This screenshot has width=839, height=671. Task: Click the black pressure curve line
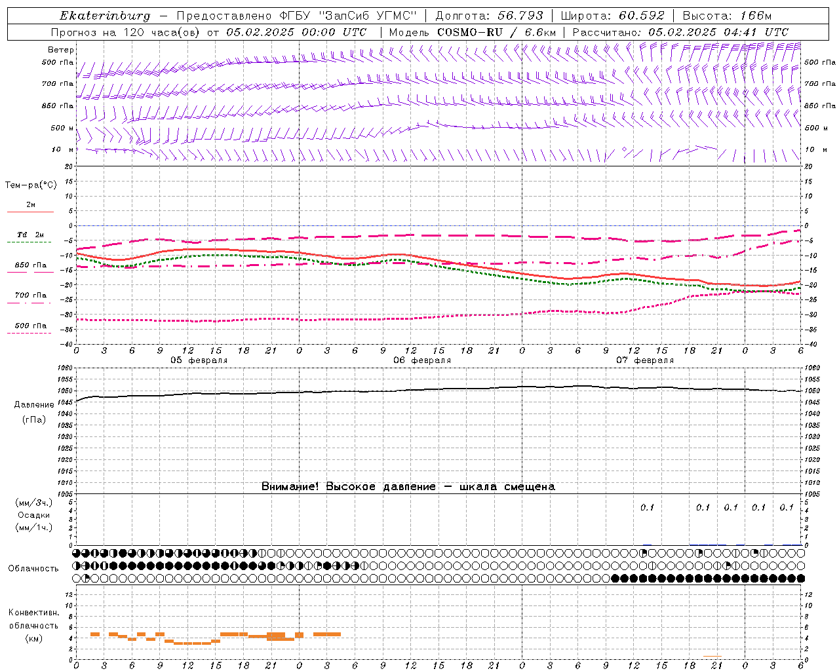click(x=439, y=389)
